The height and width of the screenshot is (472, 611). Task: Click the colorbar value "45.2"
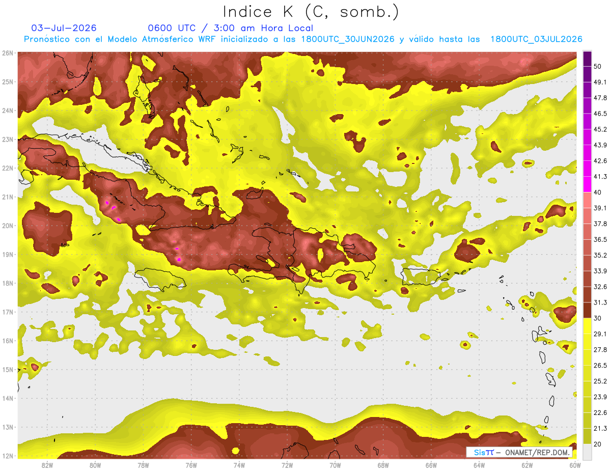[601, 129]
